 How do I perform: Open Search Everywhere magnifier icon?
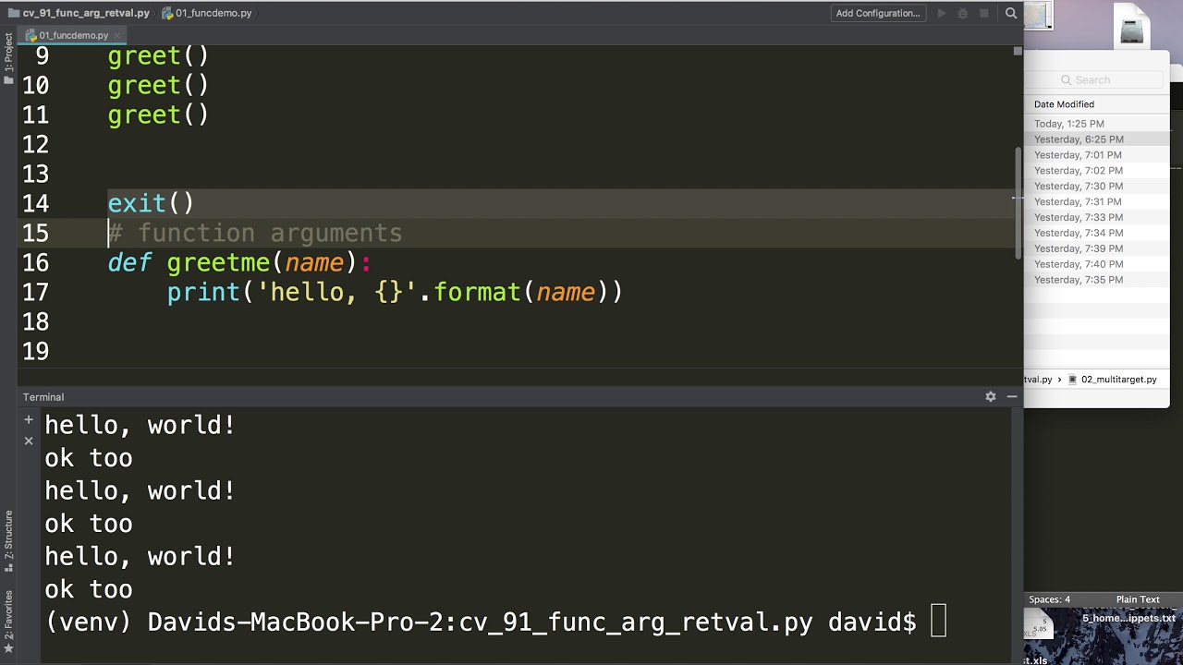pos(1011,13)
